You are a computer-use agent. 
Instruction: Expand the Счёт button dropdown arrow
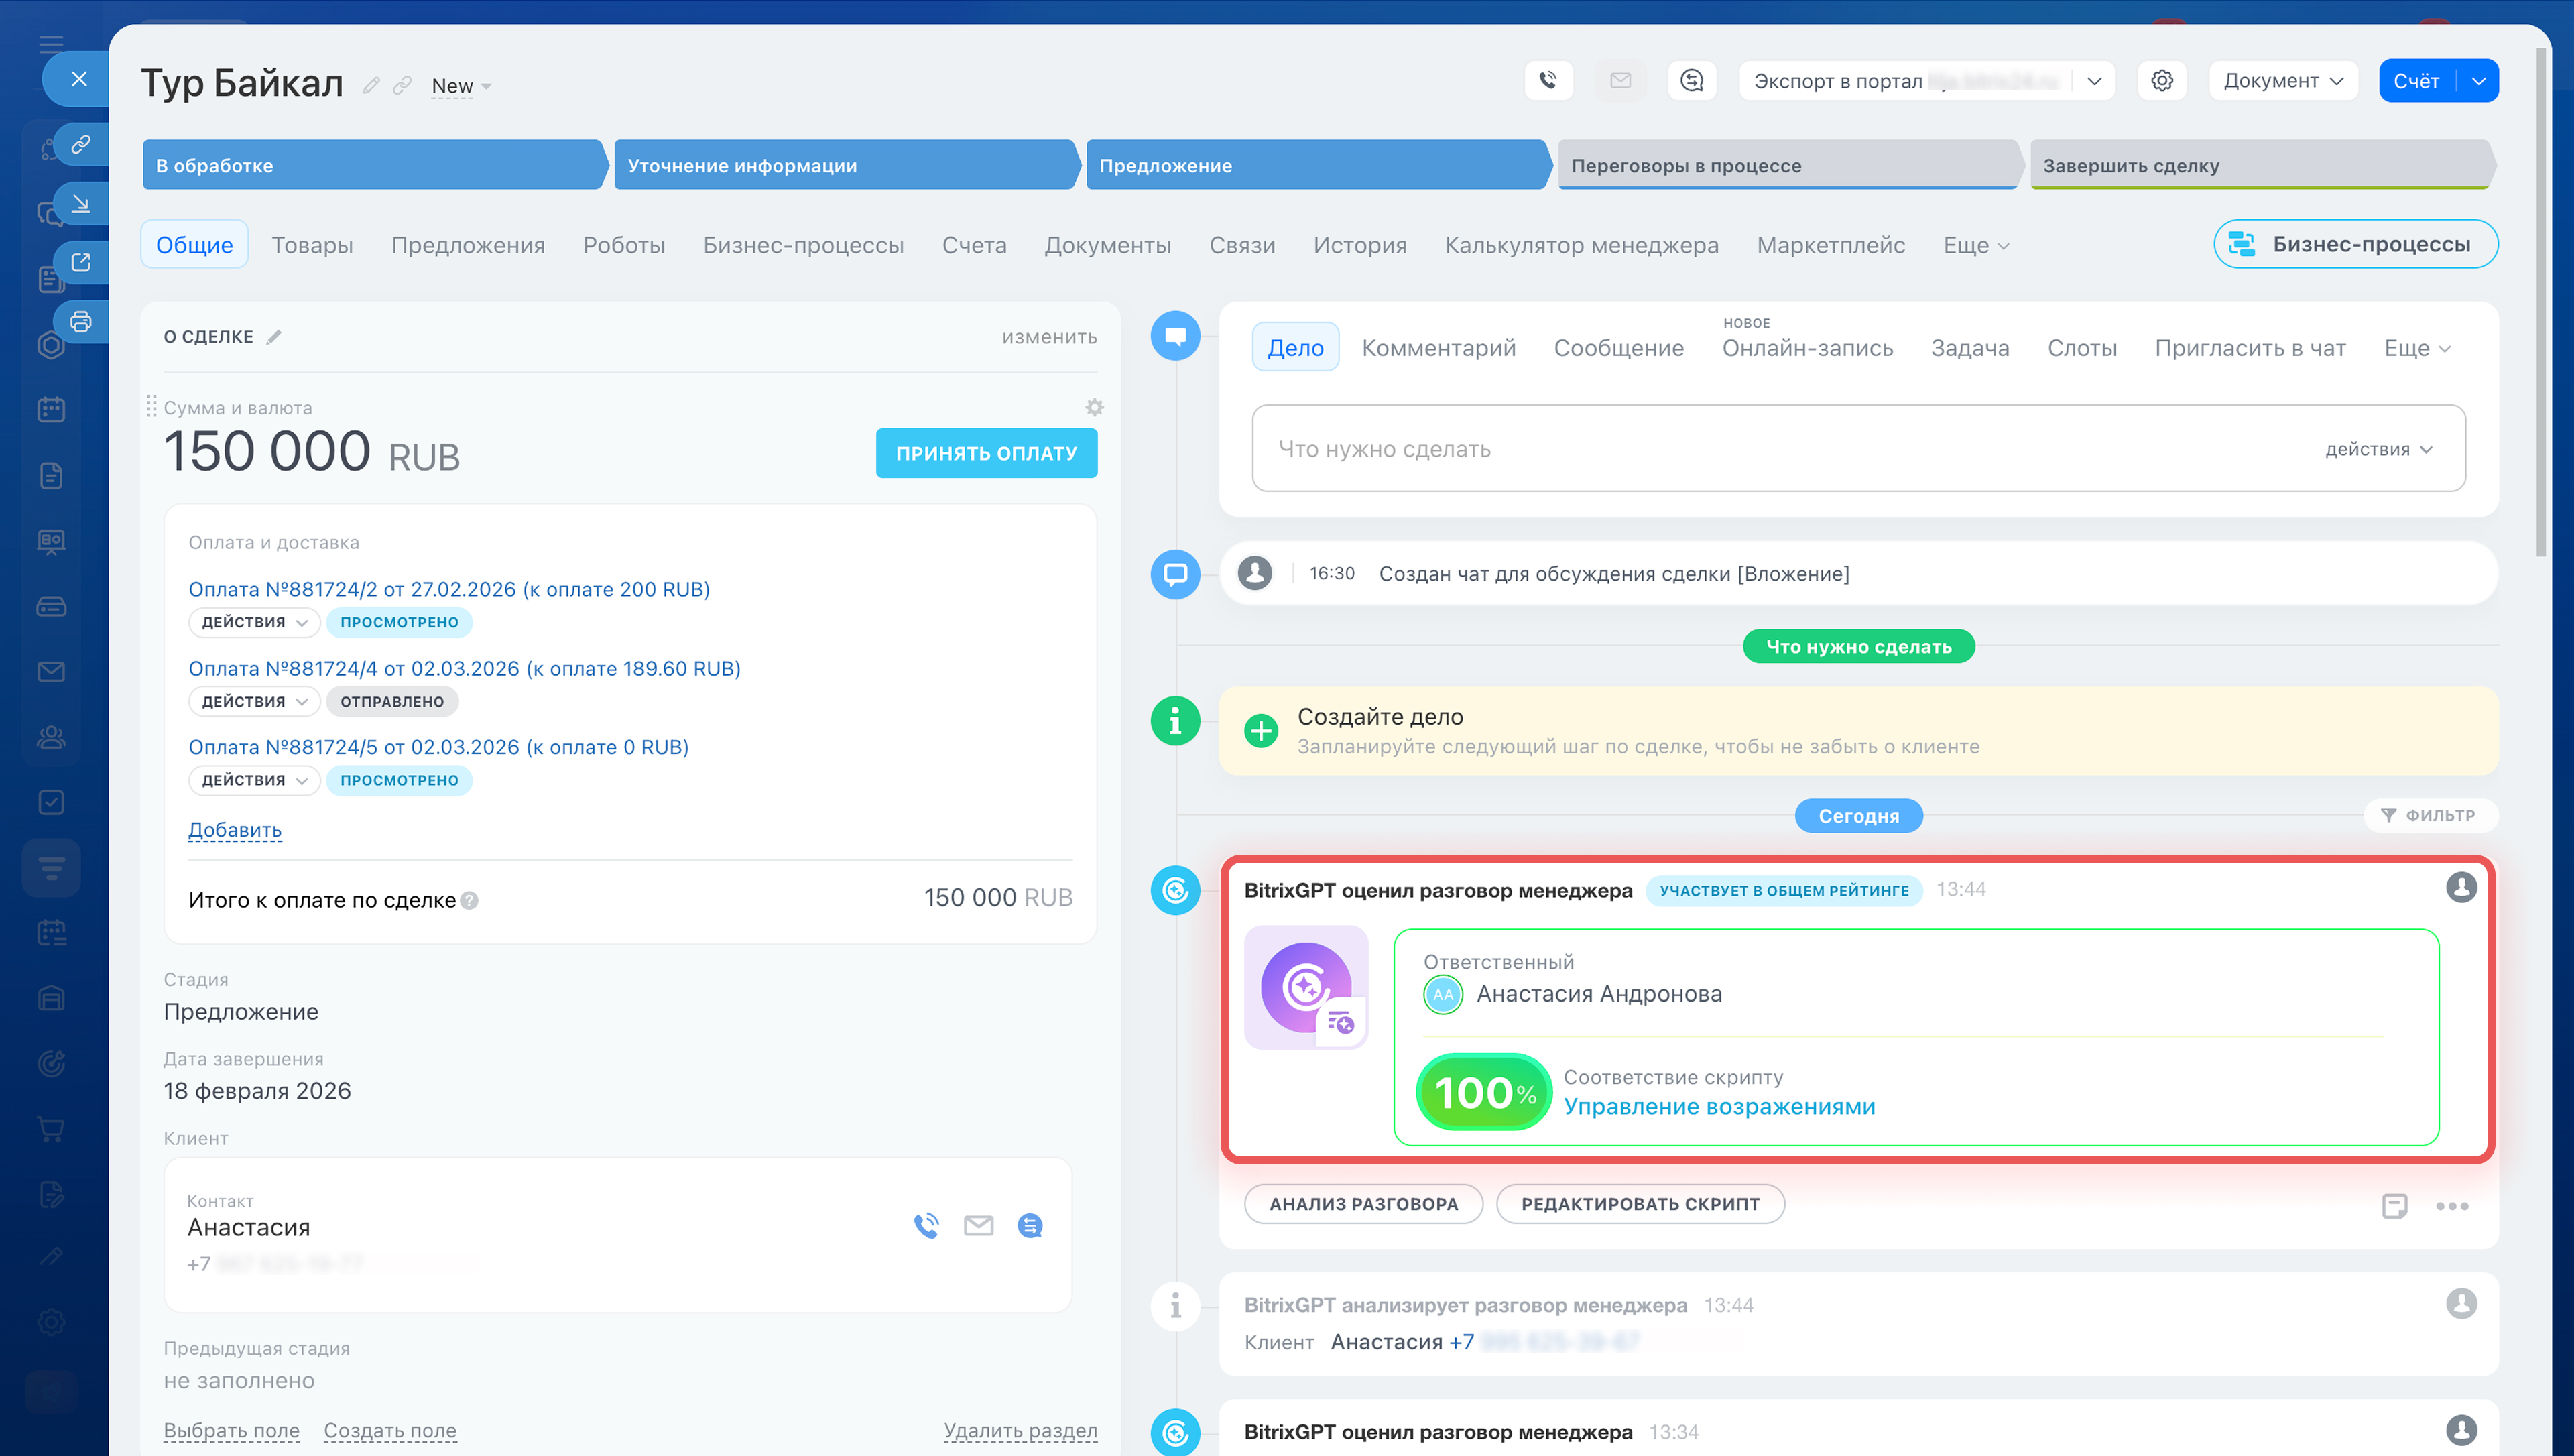[x=2478, y=81]
